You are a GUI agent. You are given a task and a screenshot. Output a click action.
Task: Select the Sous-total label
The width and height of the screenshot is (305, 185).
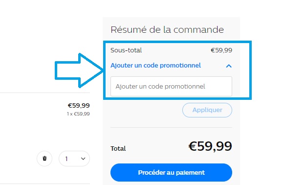click(126, 50)
